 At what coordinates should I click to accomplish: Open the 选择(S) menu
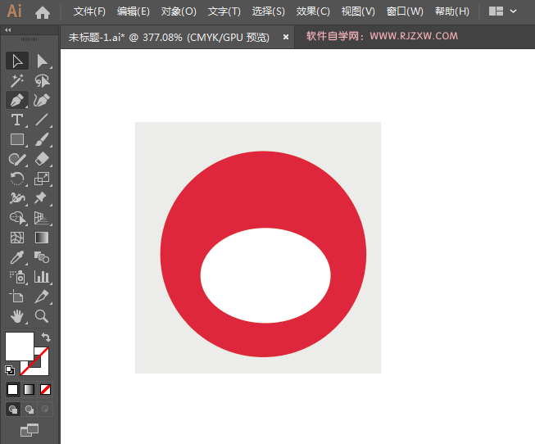tap(268, 11)
